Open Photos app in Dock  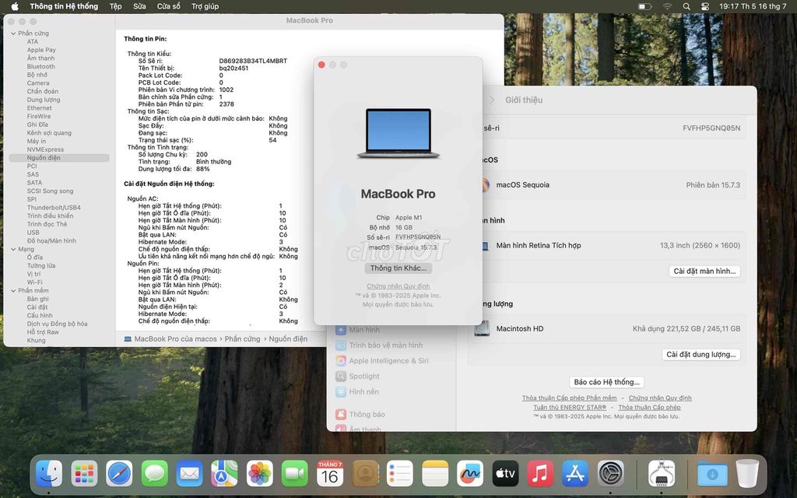click(x=260, y=473)
